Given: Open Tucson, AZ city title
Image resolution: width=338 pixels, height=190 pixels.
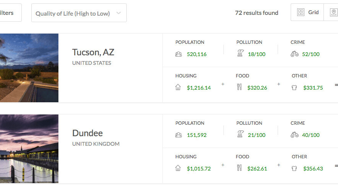Looking at the screenshot, I should 93,52.
